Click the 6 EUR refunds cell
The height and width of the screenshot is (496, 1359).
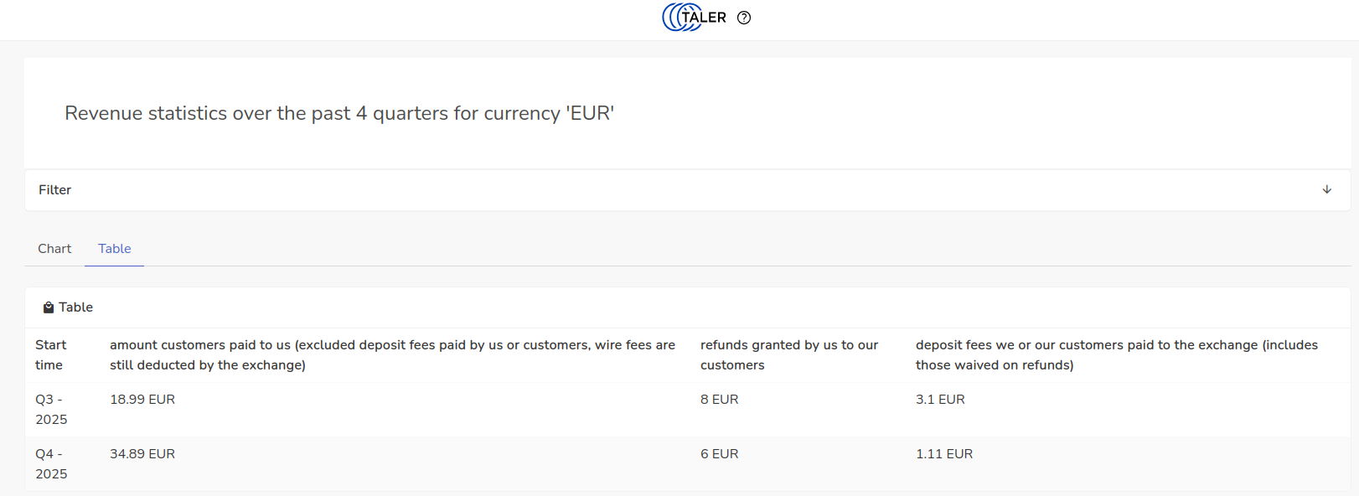point(720,454)
